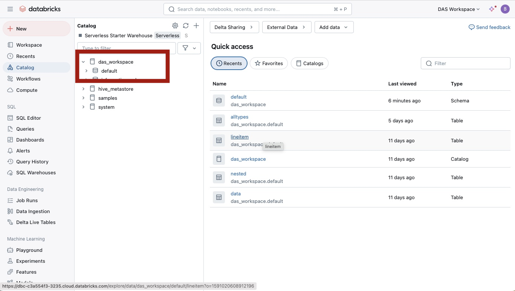Open Queries in the sidebar
The width and height of the screenshot is (515, 291).
point(37,129)
